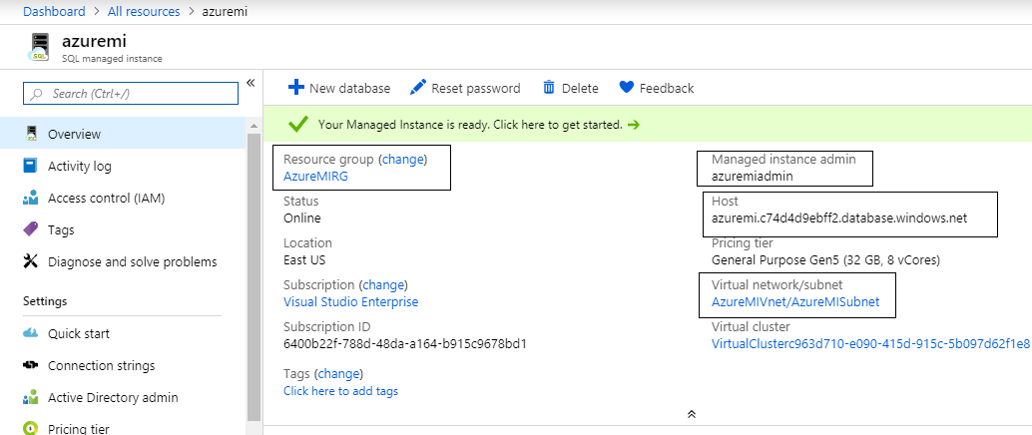Screen dimensions: 1032x435
Task: Open Diagnose and solve problems
Action: point(133,262)
